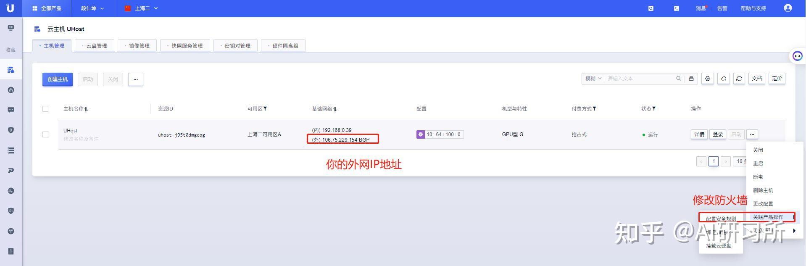Click the cloud download export icon
This screenshot has width=806, height=266.
tap(724, 79)
